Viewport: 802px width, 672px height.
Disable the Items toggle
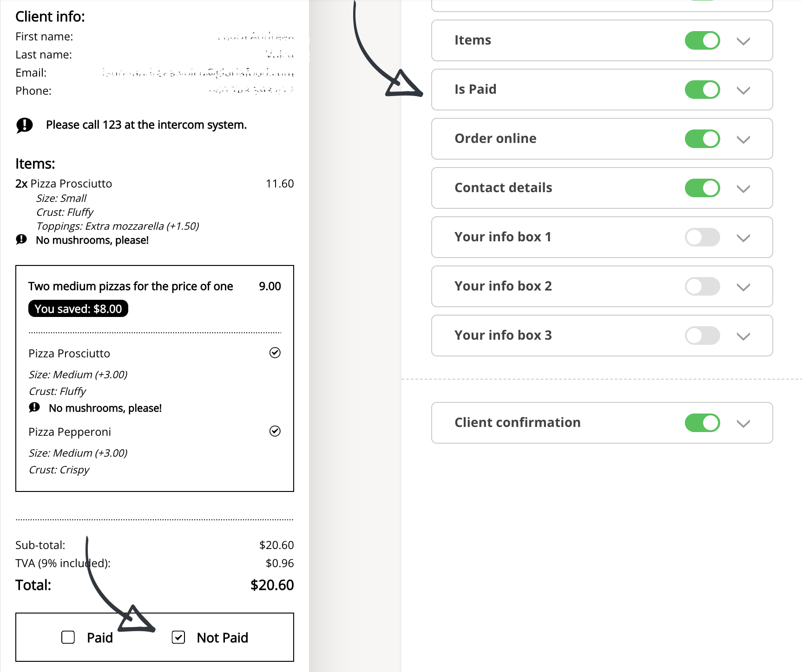pos(702,40)
